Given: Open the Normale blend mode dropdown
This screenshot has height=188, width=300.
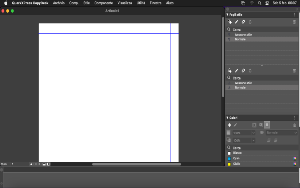Looking at the screenshot, I should 281,132.
